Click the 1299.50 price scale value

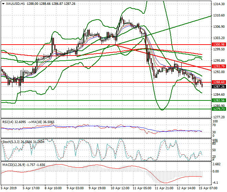coord(219,49)
